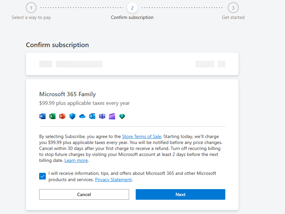Click the Family Safety heart icon
Viewport: 285px width, 214px height.
[122, 116]
